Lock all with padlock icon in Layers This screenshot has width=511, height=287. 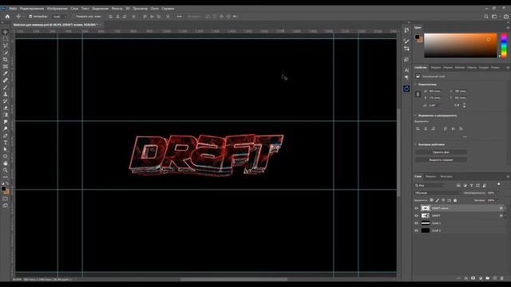click(455, 200)
